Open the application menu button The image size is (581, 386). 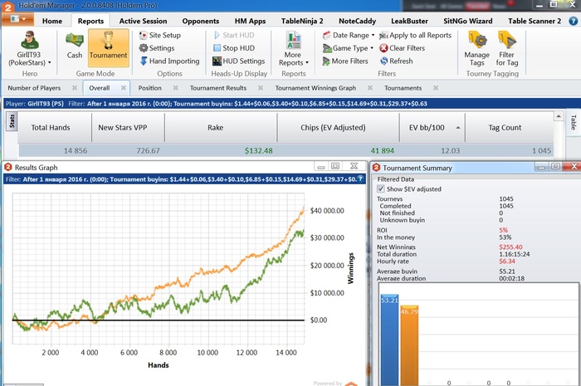(x=17, y=19)
